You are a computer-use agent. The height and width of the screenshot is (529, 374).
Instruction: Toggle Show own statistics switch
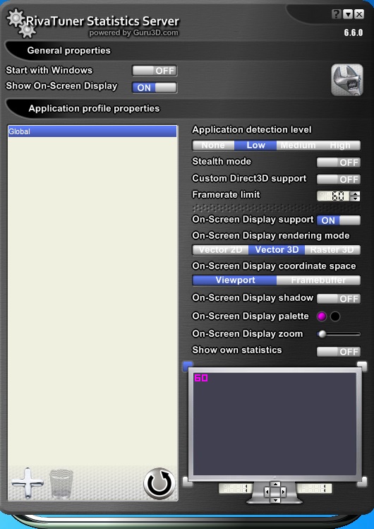(x=339, y=352)
